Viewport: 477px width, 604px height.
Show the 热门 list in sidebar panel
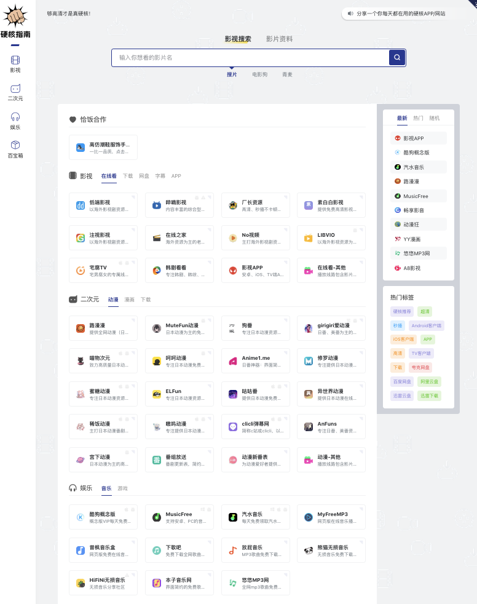tap(418, 118)
